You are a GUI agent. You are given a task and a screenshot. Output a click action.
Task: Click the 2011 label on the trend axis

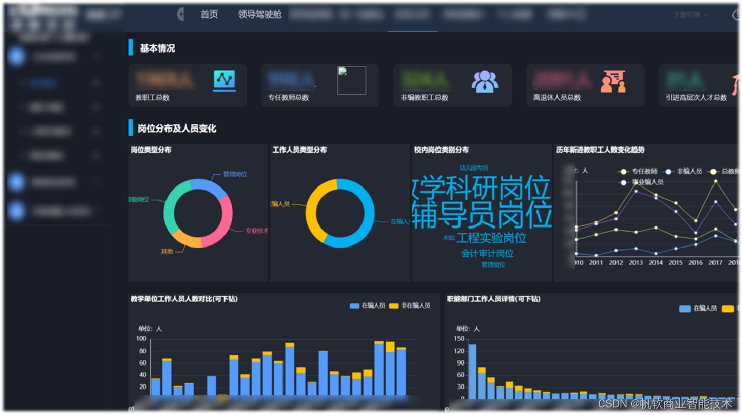[596, 262]
